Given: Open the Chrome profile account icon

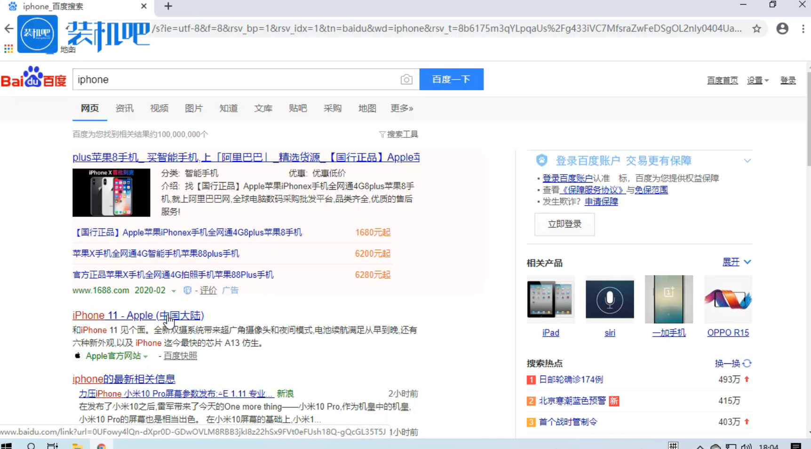Looking at the screenshot, I should pyautogui.click(x=782, y=29).
